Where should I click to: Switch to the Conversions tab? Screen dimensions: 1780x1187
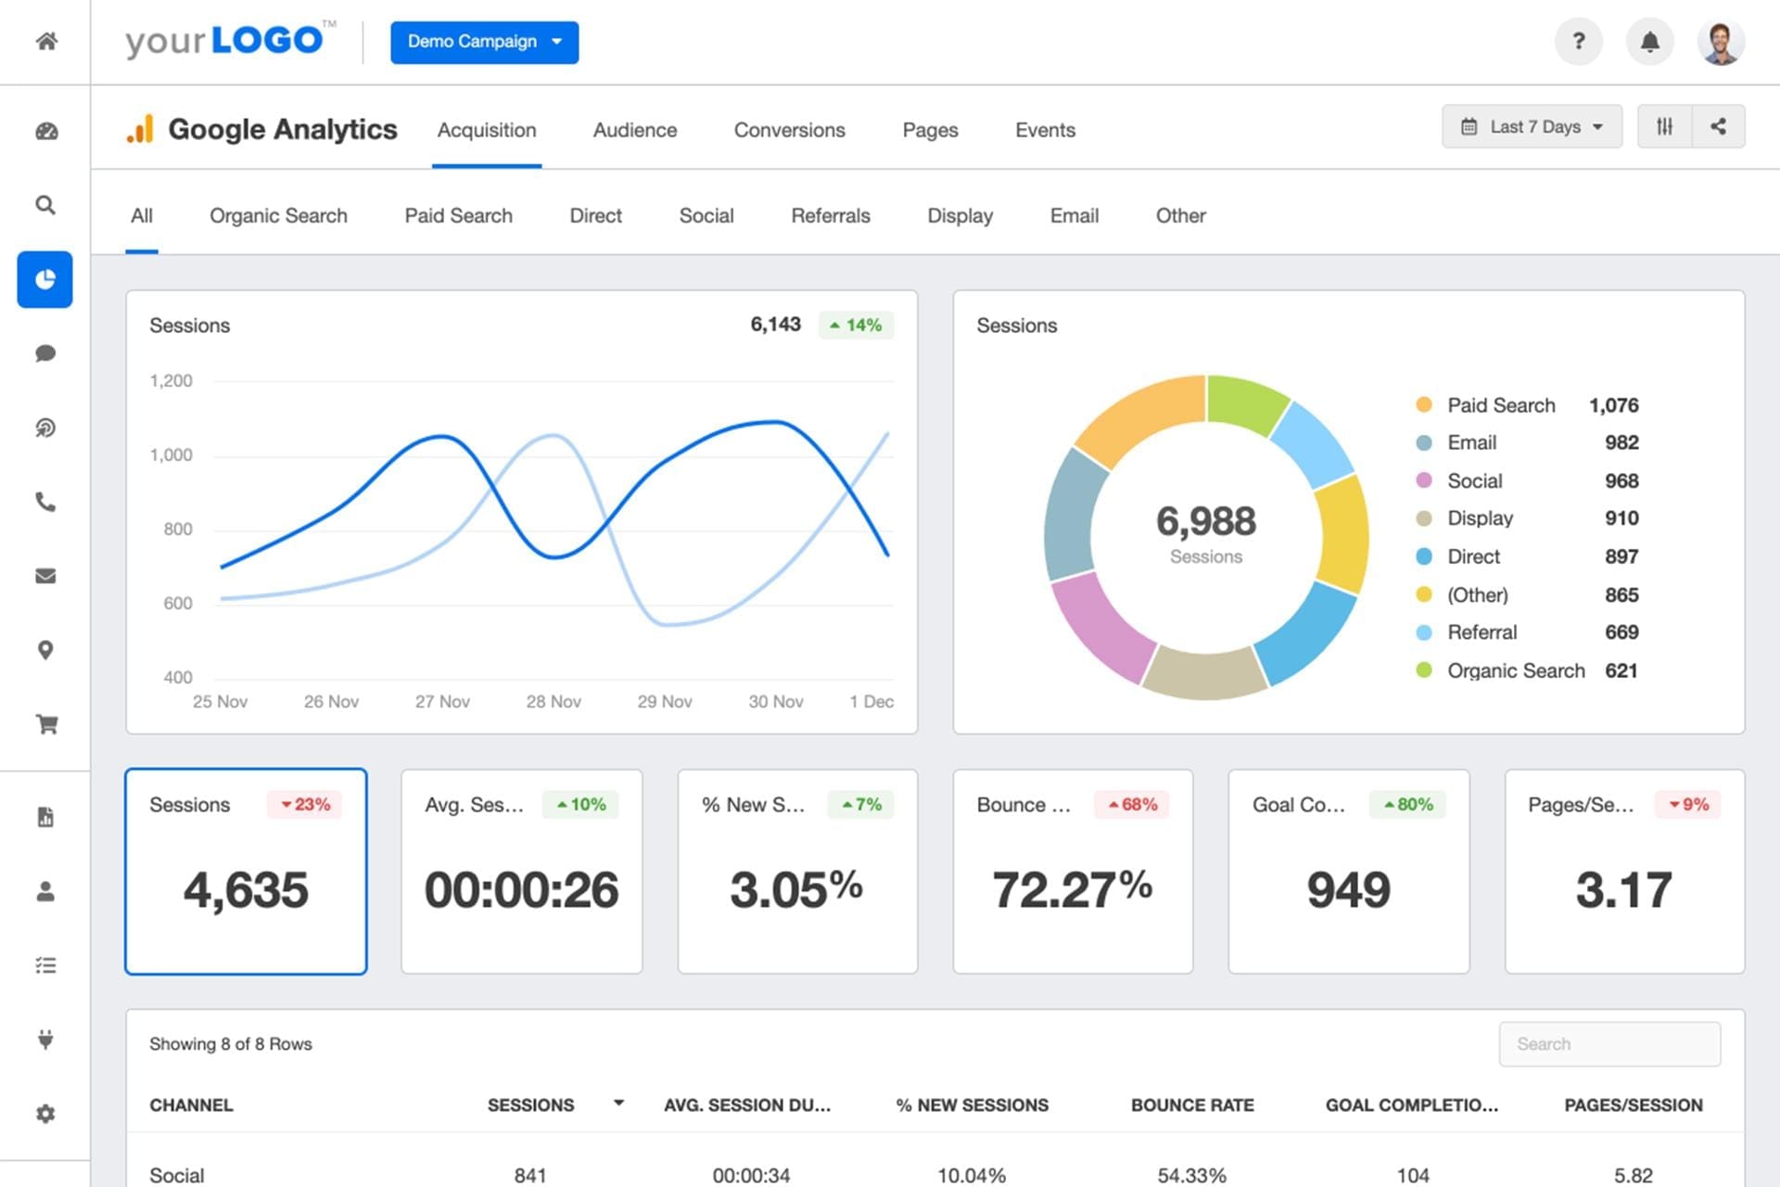tap(790, 130)
